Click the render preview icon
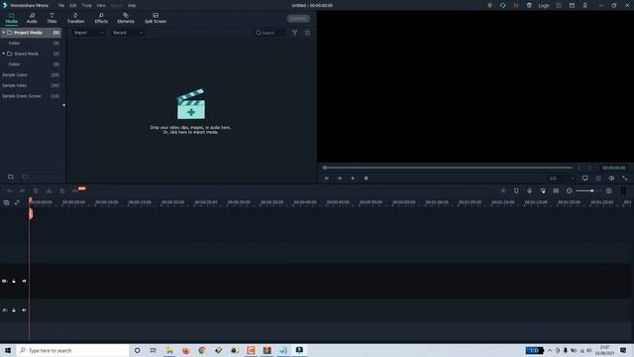 tap(503, 190)
